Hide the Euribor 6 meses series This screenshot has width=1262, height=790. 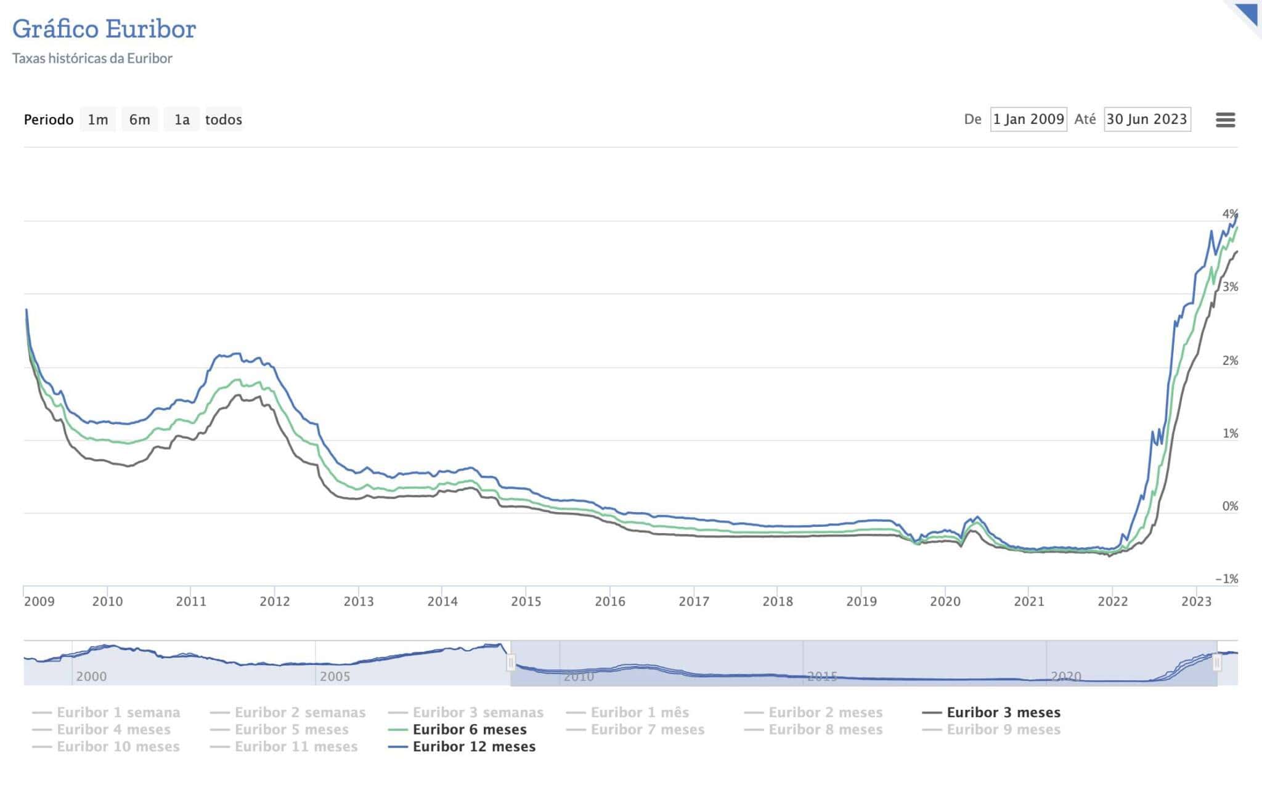(470, 730)
